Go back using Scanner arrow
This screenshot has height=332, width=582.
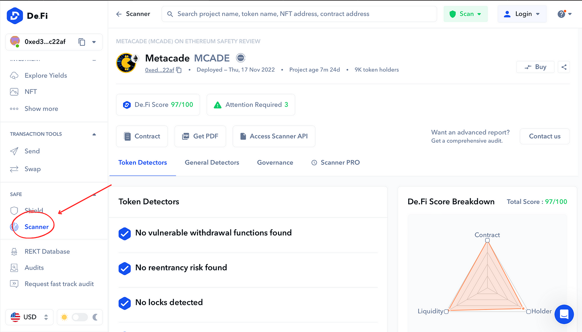point(119,14)
